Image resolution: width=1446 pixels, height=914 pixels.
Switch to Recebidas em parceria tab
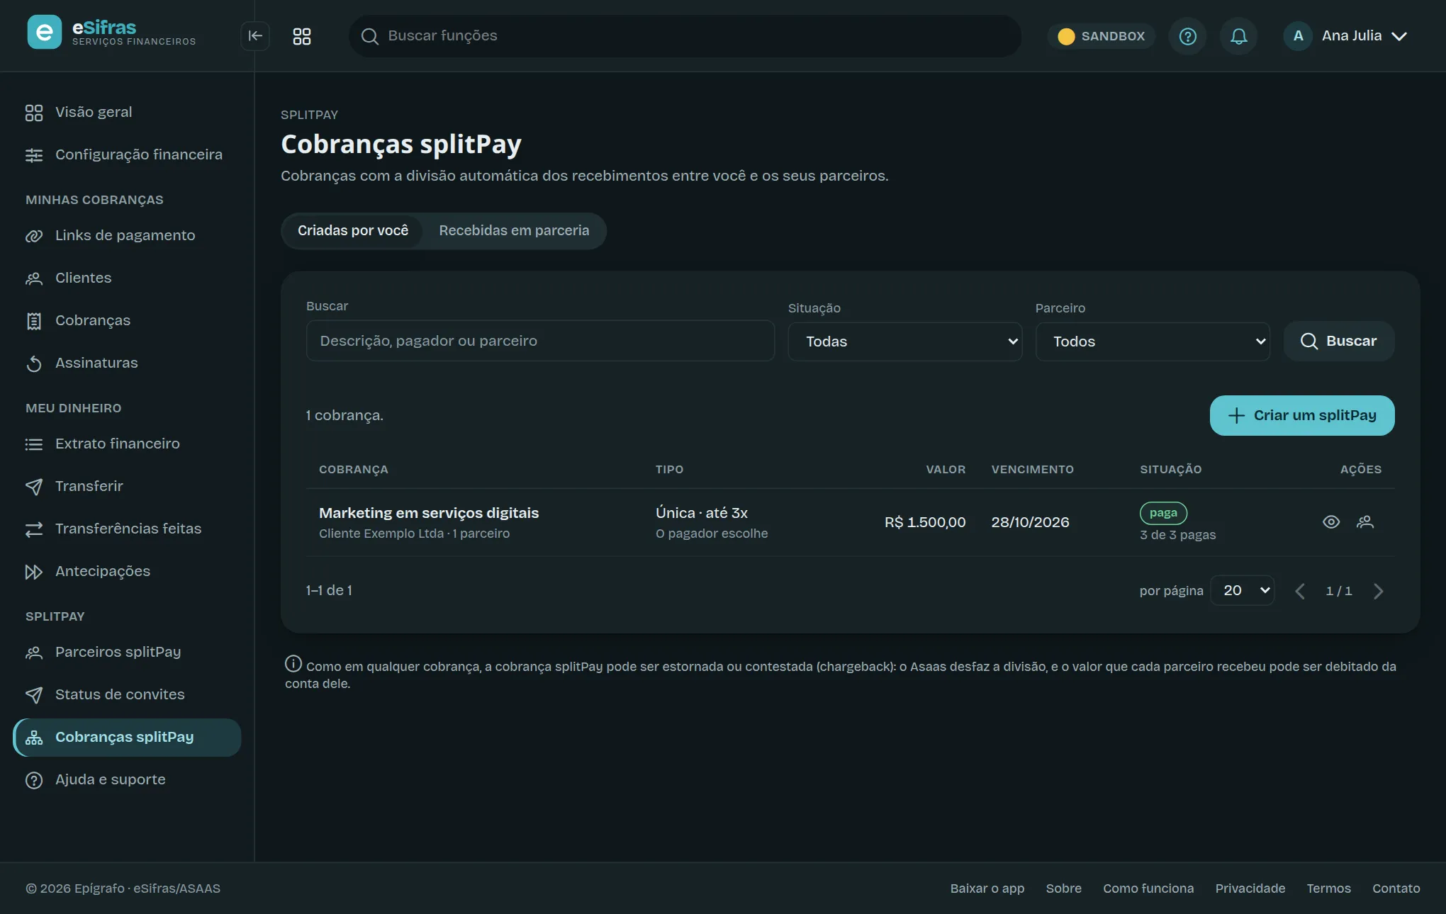click(514, 231)
